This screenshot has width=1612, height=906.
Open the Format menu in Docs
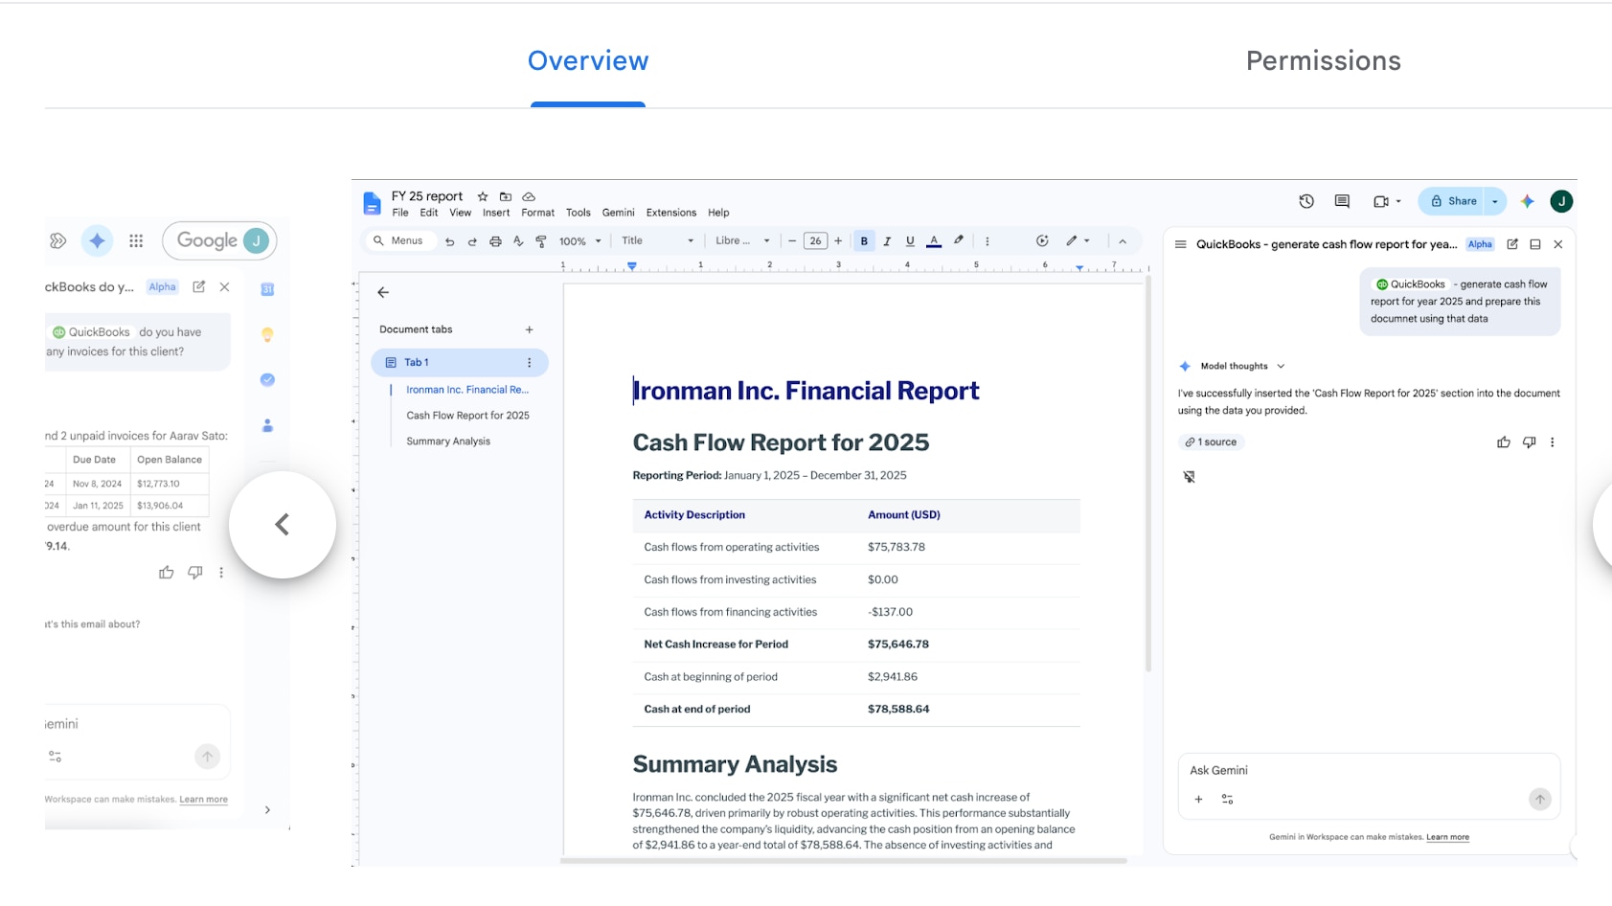coord(537,213)
